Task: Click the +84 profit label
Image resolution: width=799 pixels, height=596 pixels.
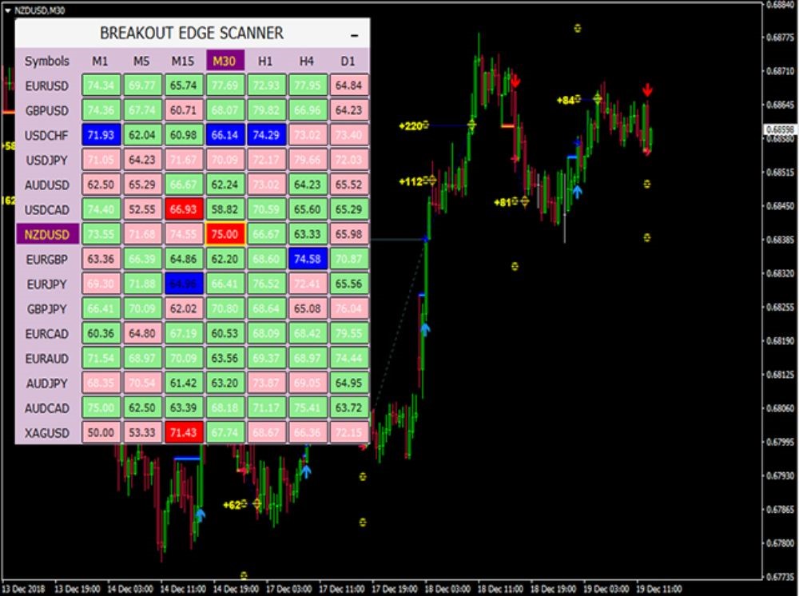Action: [x=567, y=100]
